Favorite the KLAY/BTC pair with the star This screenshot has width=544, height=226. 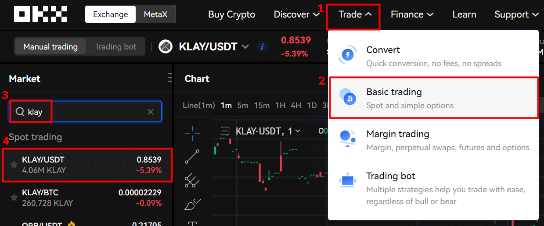[x=14, y=198]
